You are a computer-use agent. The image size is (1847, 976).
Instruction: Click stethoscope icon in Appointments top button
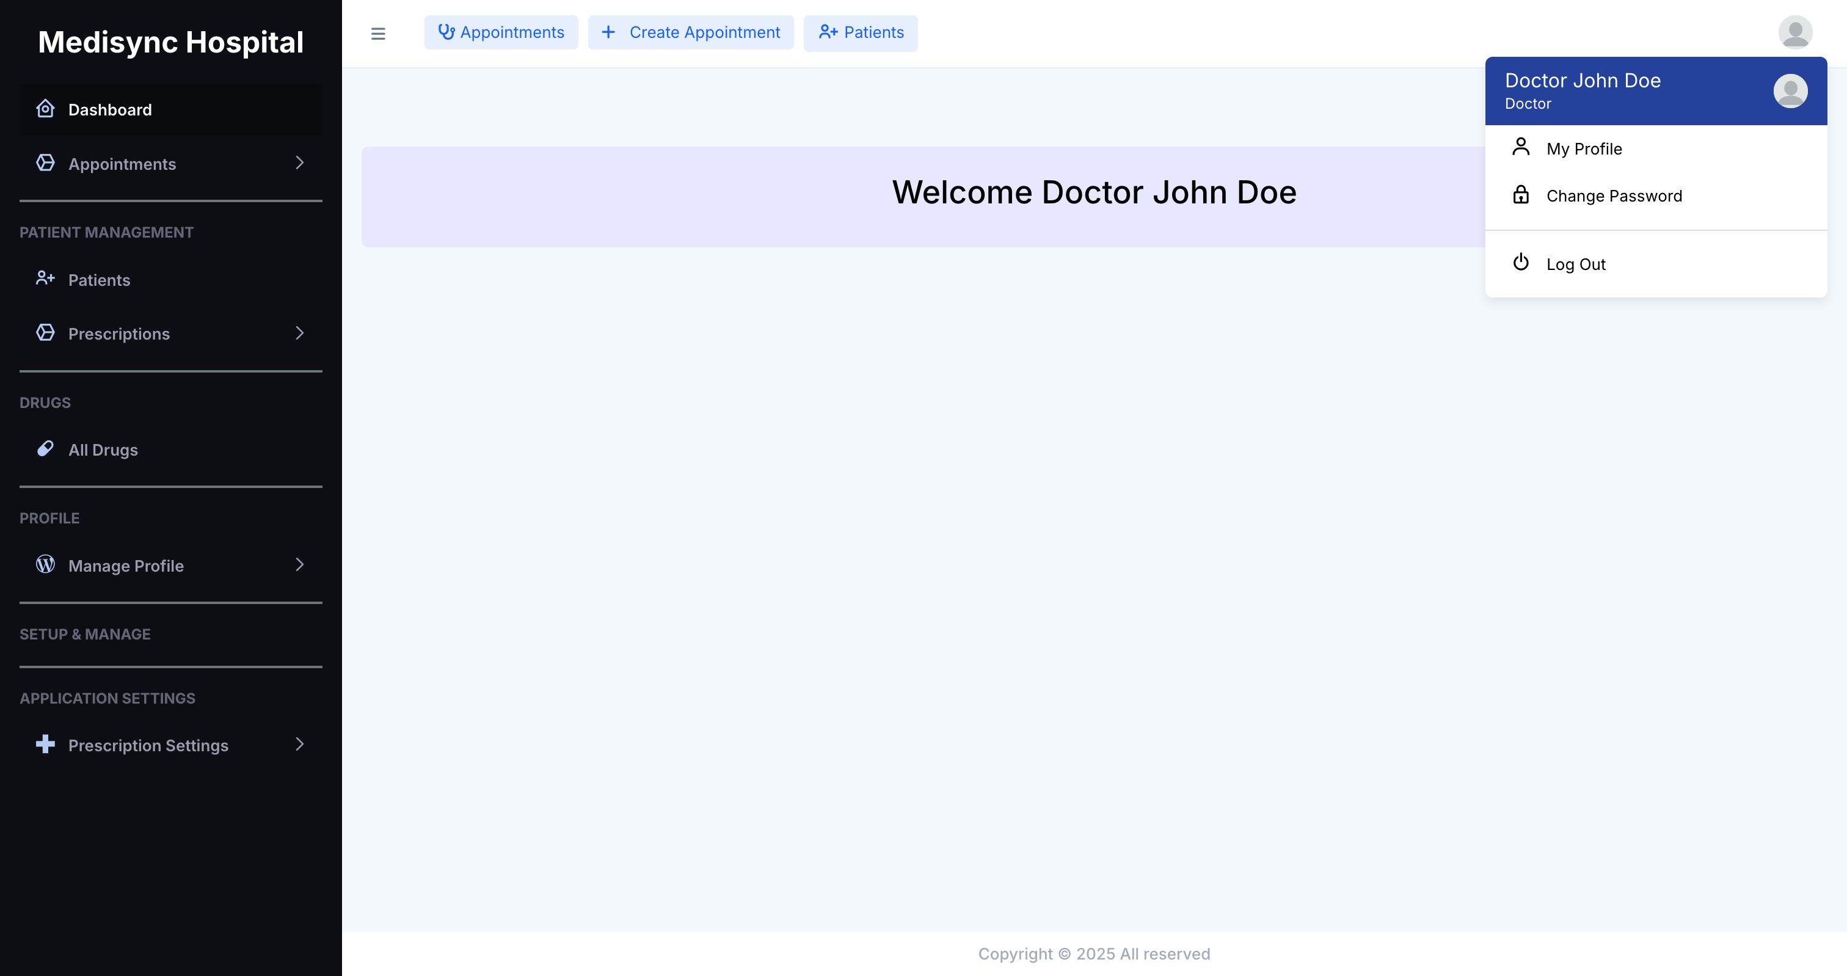click(x=446, y=32)
